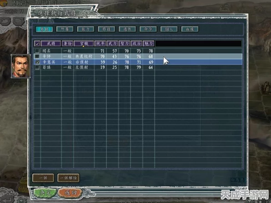This screenshot has width=271, height=203.
Task: Sort by the 官職 column header
Action: click(x=84, y=43)
